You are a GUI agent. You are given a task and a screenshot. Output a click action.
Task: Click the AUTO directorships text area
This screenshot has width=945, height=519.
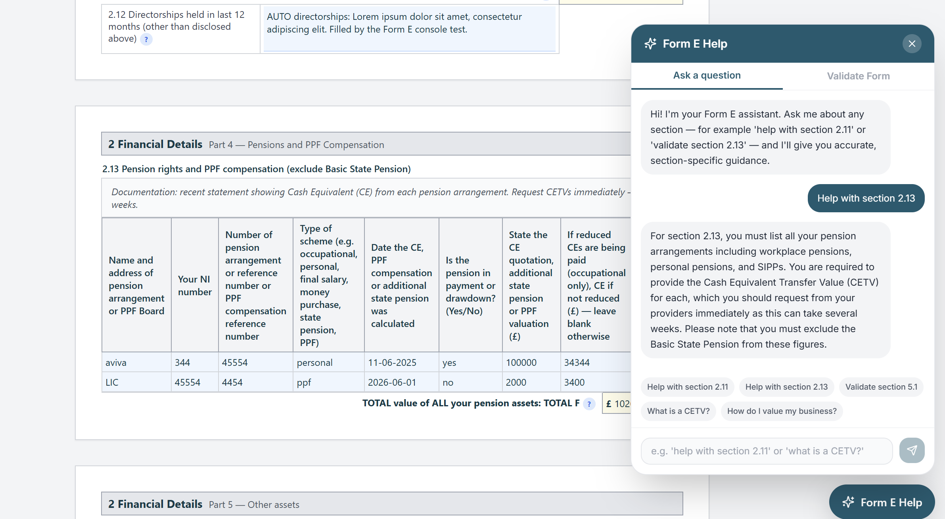pyautogui.click(x=409, y=29)
